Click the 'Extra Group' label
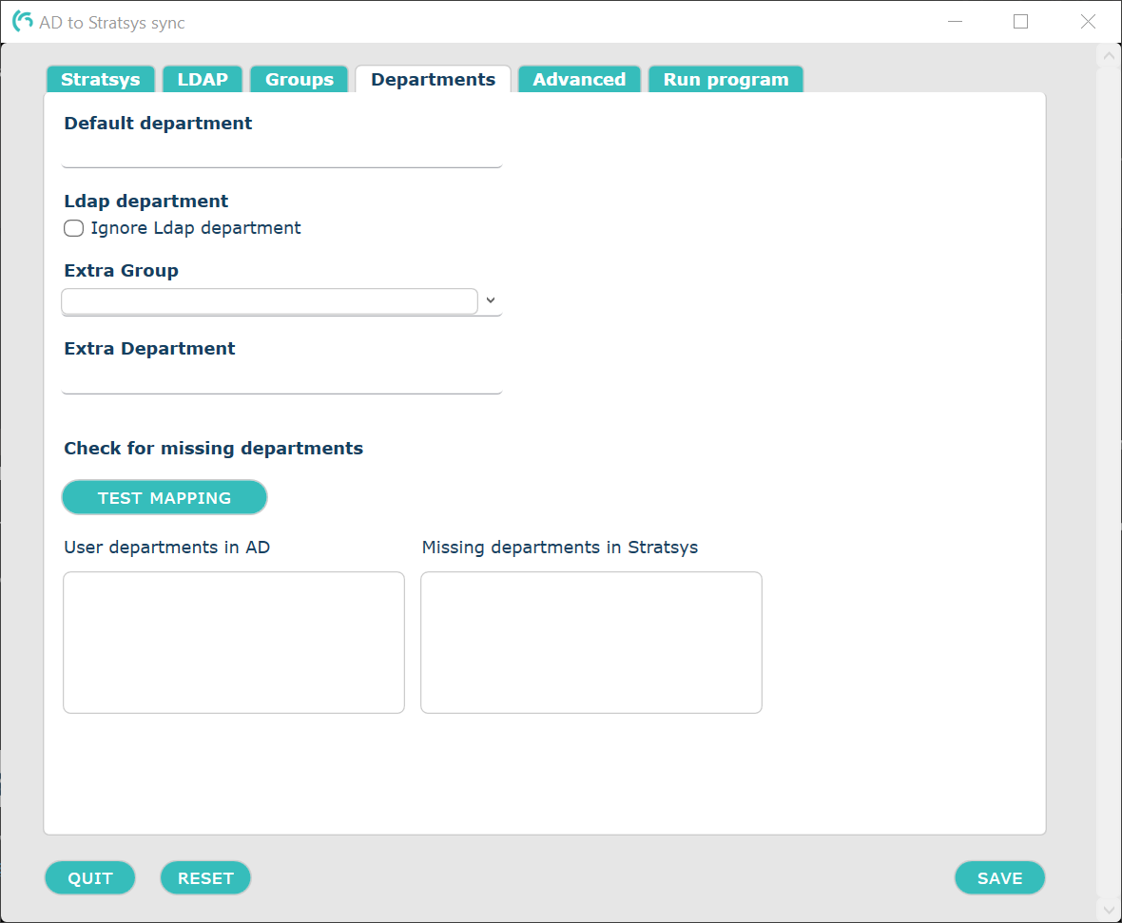The width and height of the screenshot is (1122, 923). pos(121,271)
